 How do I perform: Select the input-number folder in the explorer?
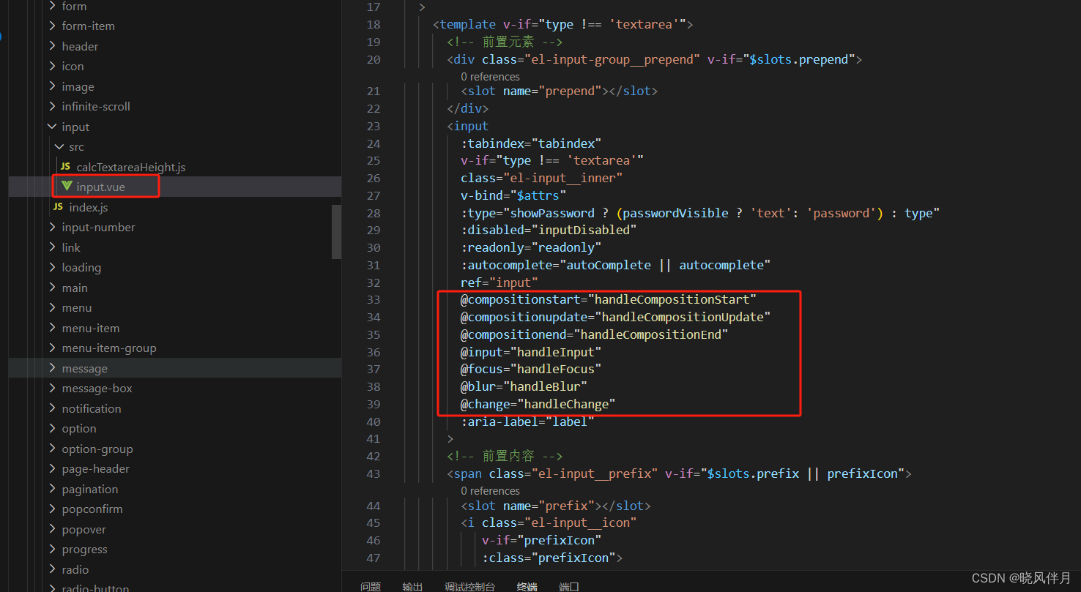98,227
